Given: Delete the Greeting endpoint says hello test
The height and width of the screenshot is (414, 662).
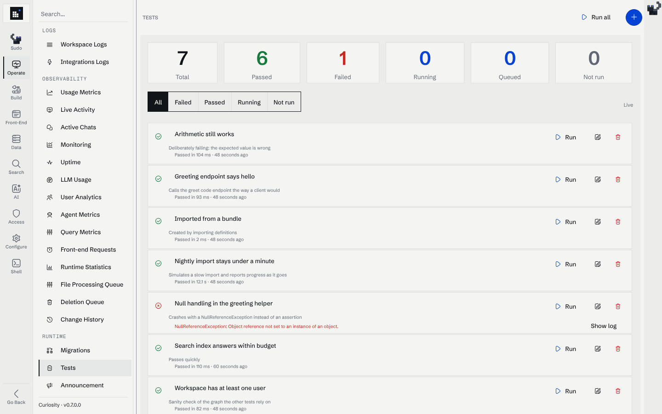Looking at the screenshot, I should (618, 179).
